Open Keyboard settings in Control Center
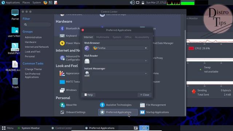This screenshot has height=131, width=233. tap(68, 36)
